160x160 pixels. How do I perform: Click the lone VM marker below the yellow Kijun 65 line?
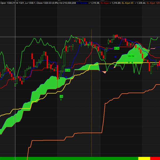(61, 97)
